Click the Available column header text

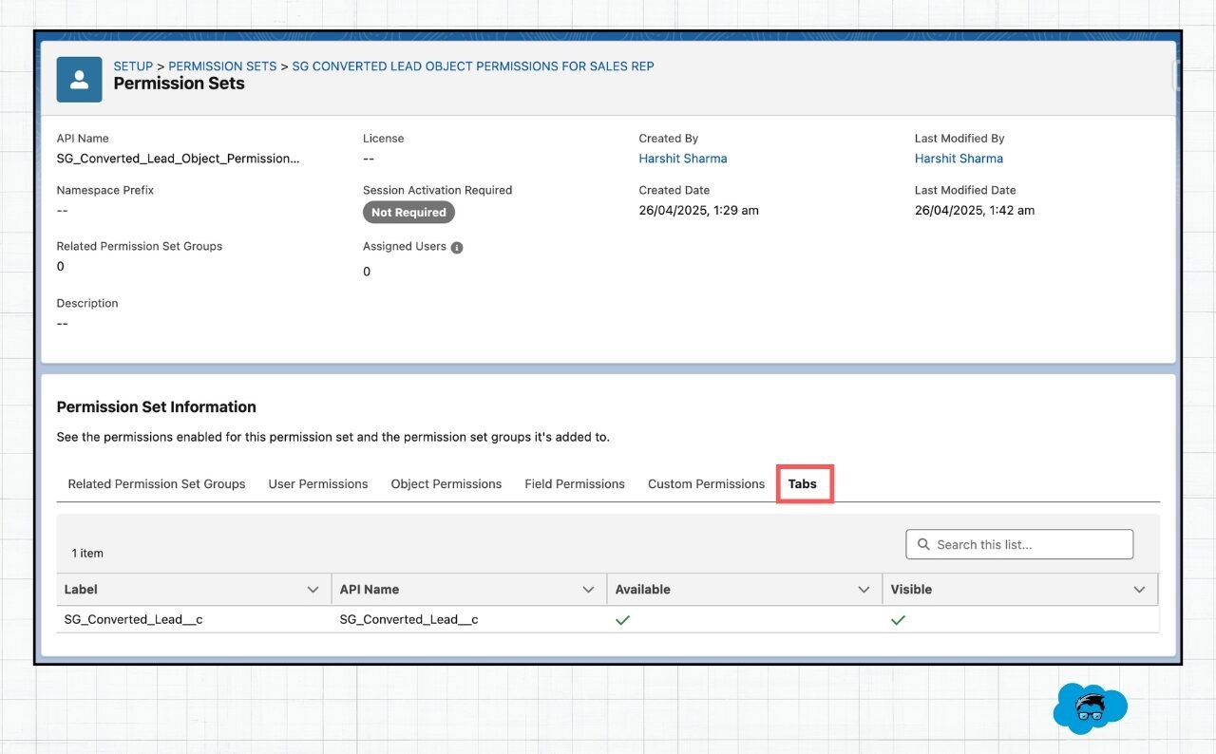[642, 590]
